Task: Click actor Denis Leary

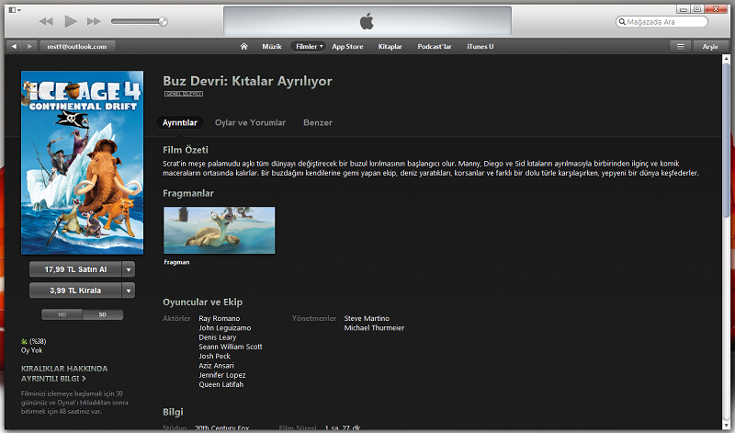Action: tap(217, 337)
